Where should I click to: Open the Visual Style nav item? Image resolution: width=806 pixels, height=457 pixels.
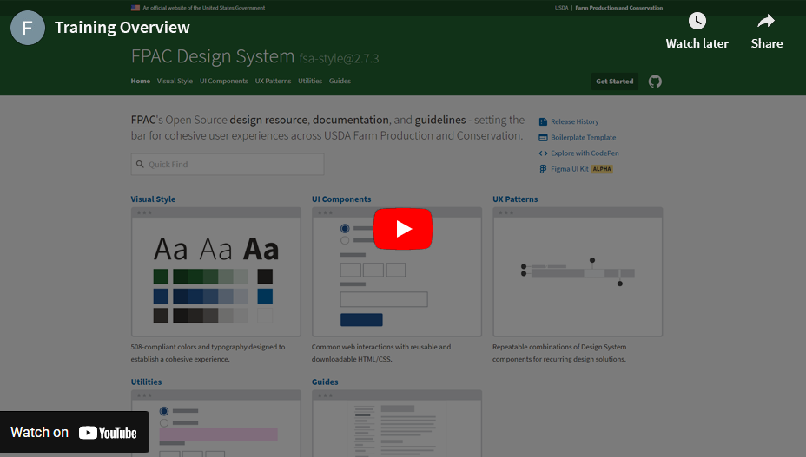(175, 82)
